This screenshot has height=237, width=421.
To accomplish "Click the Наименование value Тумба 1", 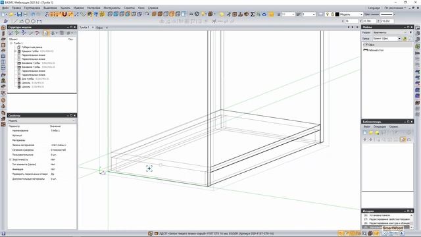I will point(55,130).
